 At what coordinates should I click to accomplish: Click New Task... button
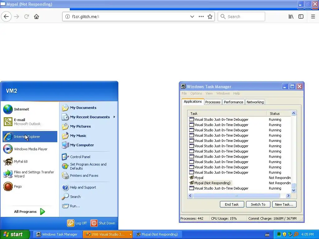tap(284, 204)
